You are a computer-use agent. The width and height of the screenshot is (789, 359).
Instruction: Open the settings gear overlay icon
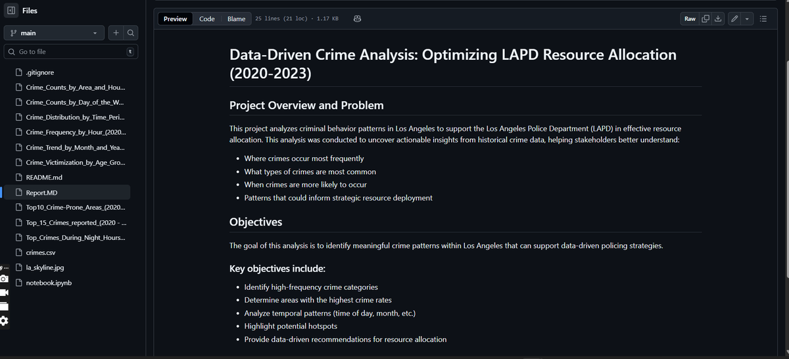[4, 320]
